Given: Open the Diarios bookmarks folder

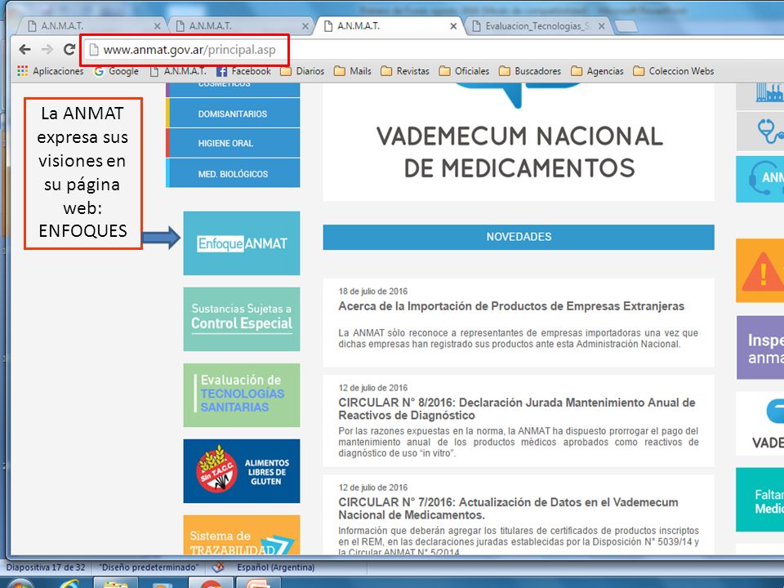Looking at the screenshot, I should 302,71.
